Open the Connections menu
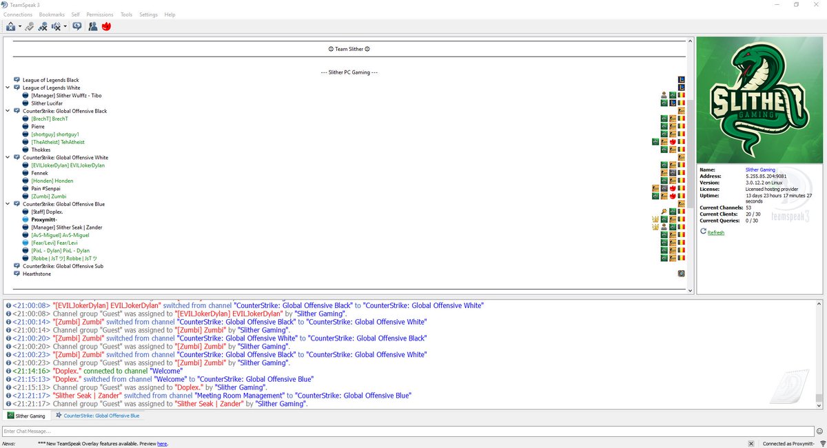The width and height of the screenshot is (827, 448). pos(18,14)
